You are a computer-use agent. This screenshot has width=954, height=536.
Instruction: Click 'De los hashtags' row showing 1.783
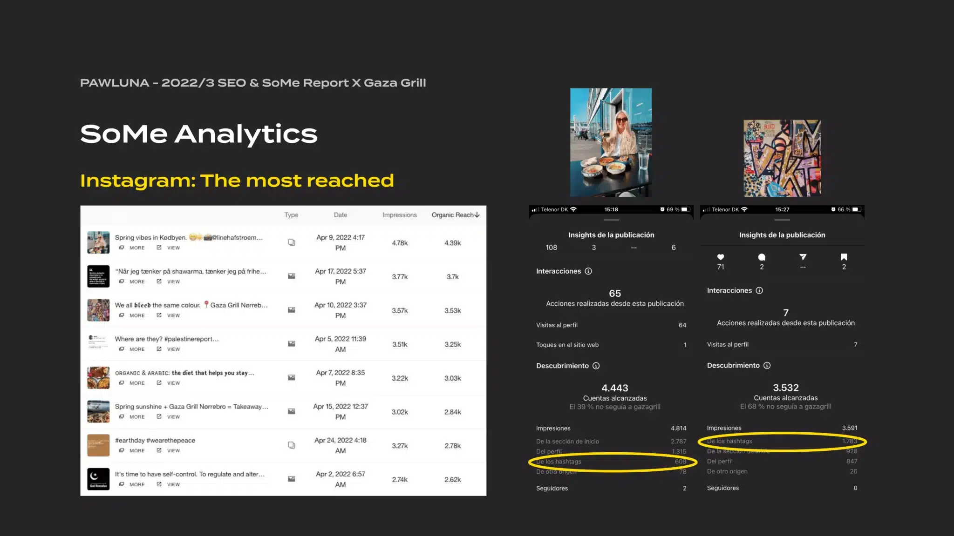click(x=782, y=441)
